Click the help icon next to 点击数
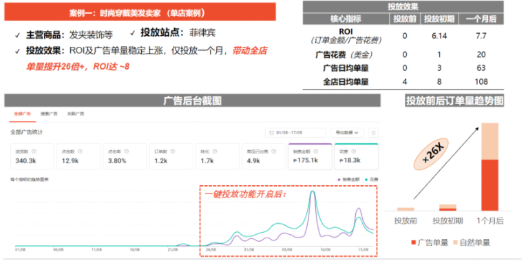This screenshot has width=526, height=261. [x=80, y=152]
